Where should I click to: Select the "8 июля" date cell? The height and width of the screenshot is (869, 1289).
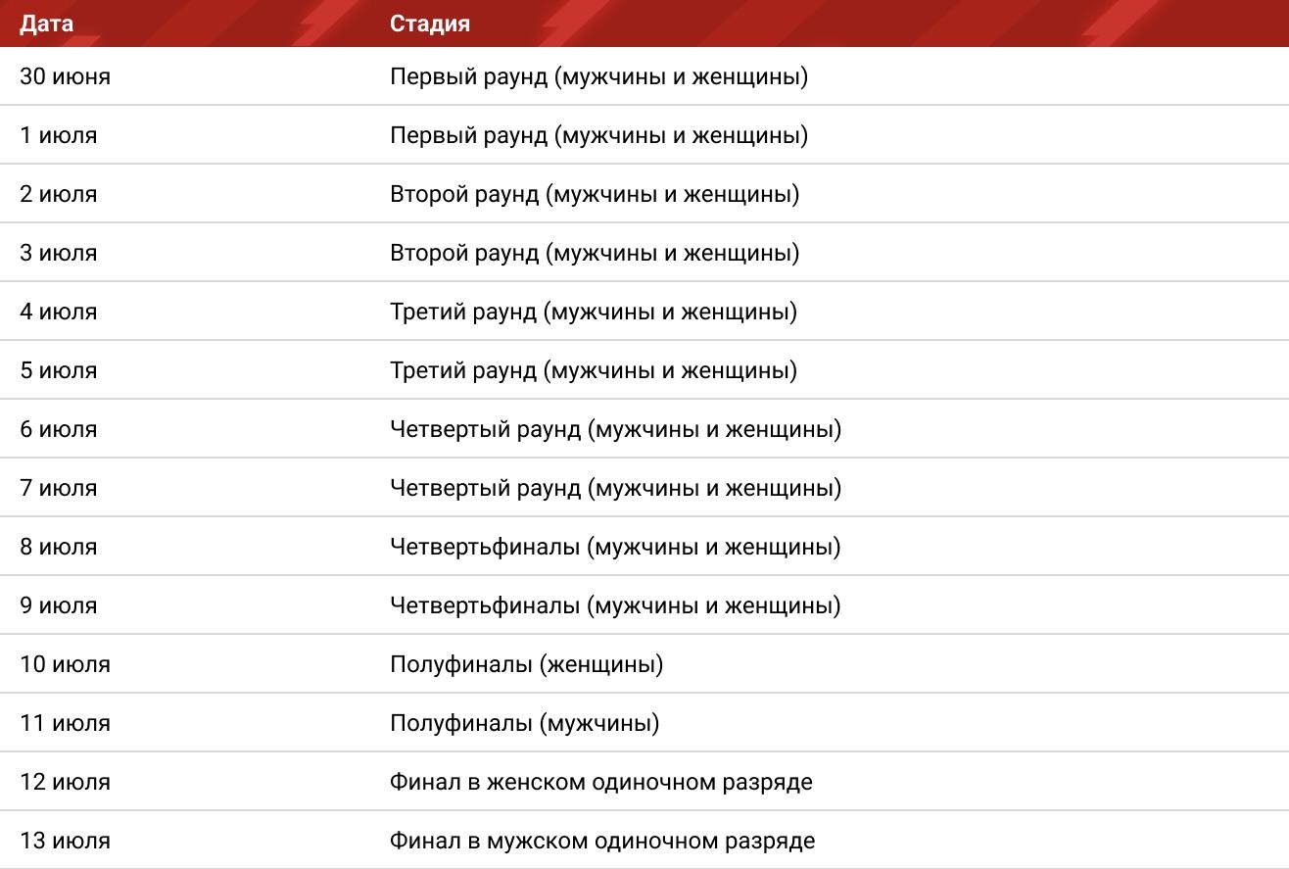59,547
